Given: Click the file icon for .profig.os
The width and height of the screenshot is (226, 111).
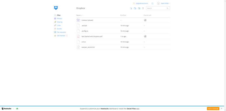Looking at the screenshot, I should point(78,31).
